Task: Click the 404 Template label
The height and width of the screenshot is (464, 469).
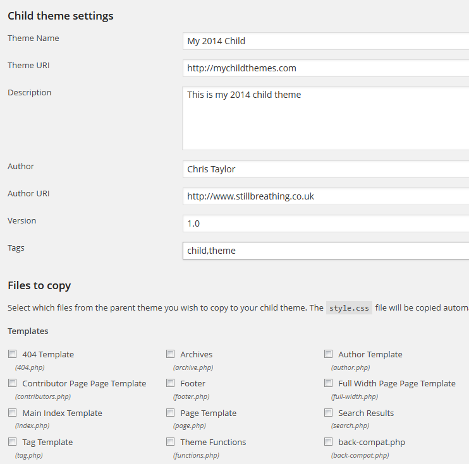Action: [x=48, y=354]
